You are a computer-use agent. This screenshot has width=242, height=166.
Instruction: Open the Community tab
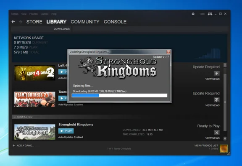[x=85, y=22]
